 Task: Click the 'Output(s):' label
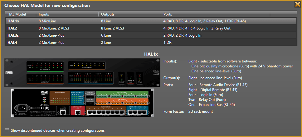172,78
